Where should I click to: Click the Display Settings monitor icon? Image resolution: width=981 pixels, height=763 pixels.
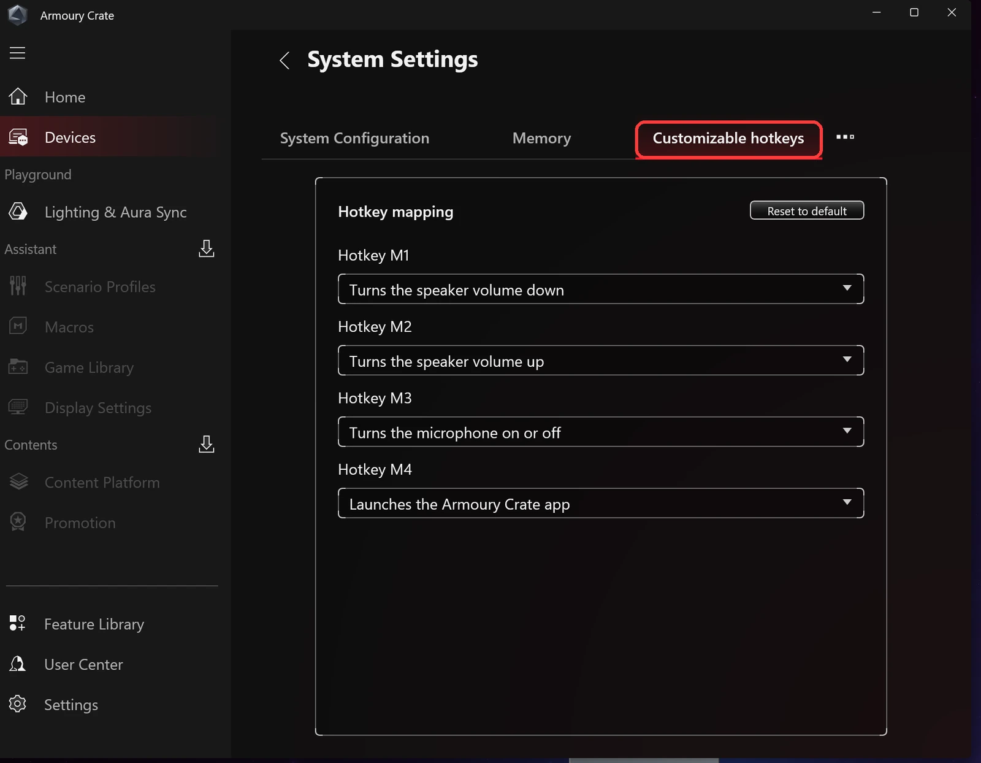(x=18, y=407)
